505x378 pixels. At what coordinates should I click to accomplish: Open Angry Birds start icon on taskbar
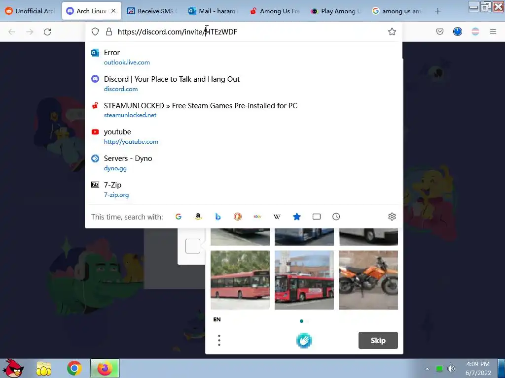click(13, 368)
